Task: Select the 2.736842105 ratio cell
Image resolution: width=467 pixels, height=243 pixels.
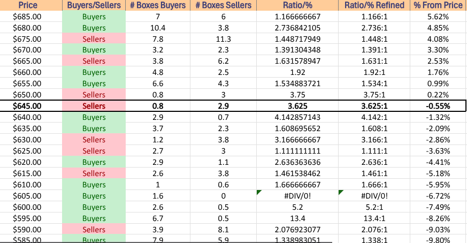Action: click(x=297, y=28)
